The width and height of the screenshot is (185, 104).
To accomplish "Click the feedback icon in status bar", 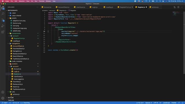I will click(179, 103).
